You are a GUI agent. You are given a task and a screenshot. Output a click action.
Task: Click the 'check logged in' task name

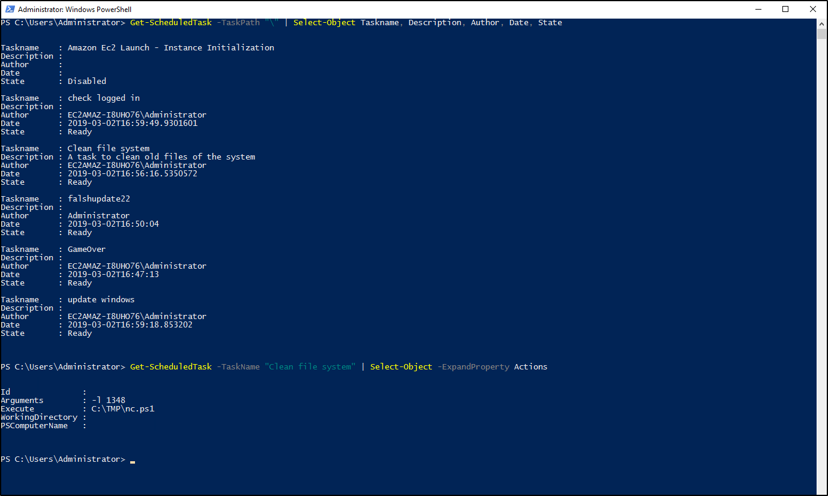(103, 98)
